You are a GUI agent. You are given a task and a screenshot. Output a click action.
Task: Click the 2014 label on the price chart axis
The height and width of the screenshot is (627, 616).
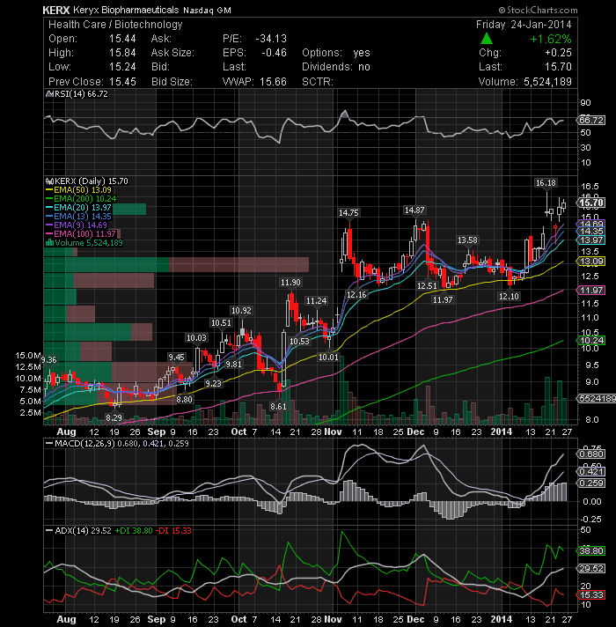502,432
